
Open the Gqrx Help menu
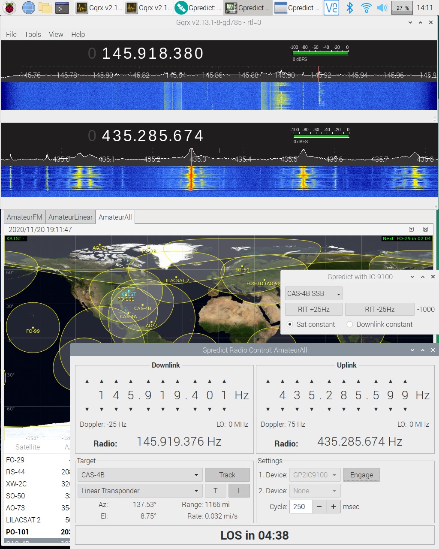[x=78, y=34]
